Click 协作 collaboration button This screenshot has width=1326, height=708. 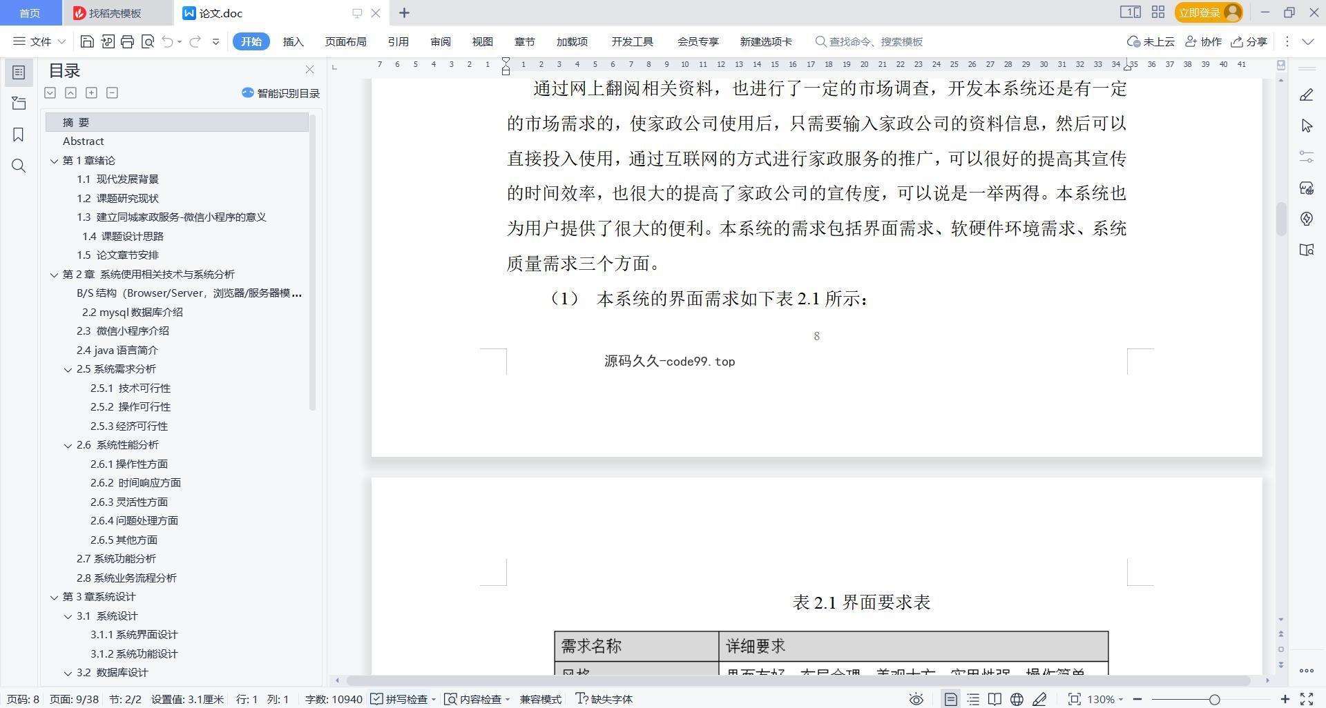click(1203, 41)
